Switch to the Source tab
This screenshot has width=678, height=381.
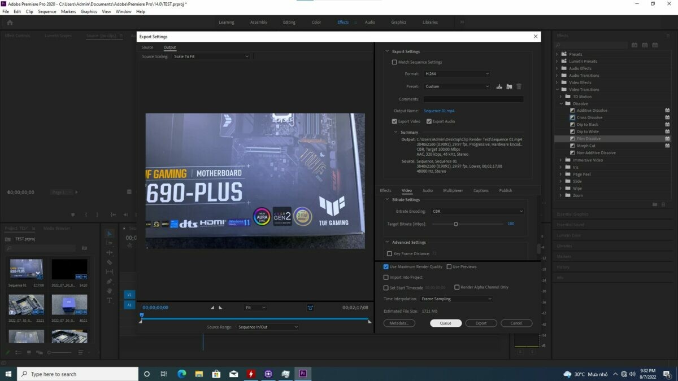147,47
